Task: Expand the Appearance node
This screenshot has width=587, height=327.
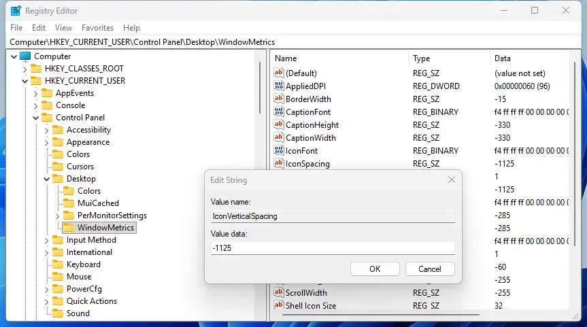Action: click(x=46, y=143)
